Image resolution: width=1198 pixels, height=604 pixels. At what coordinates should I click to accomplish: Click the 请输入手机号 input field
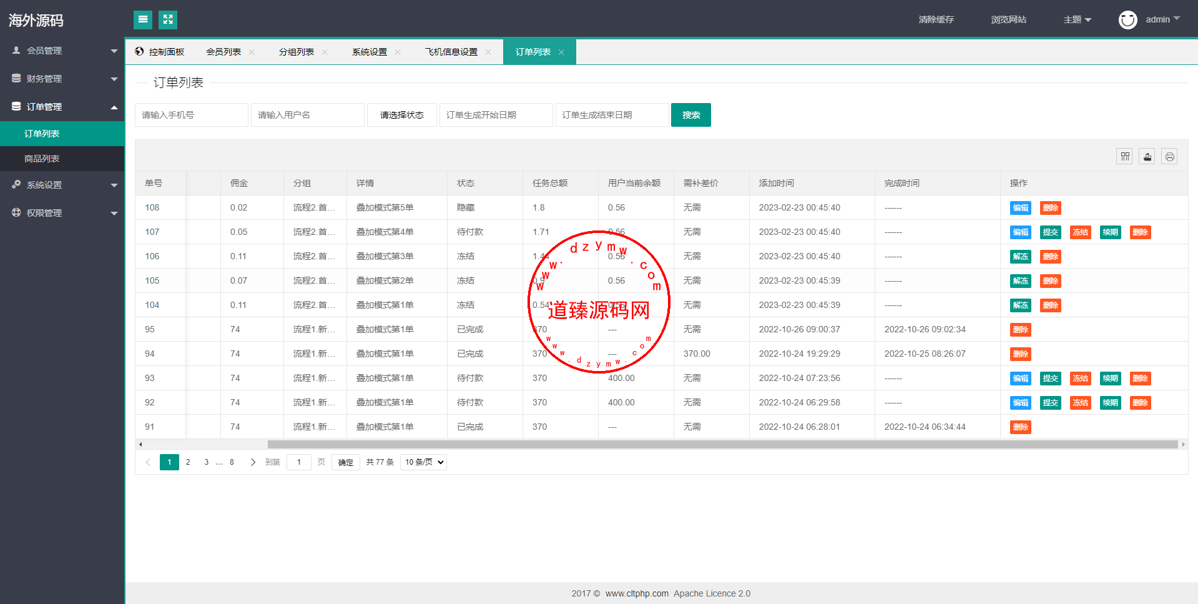pyautogui.click(x=192, y=115)
